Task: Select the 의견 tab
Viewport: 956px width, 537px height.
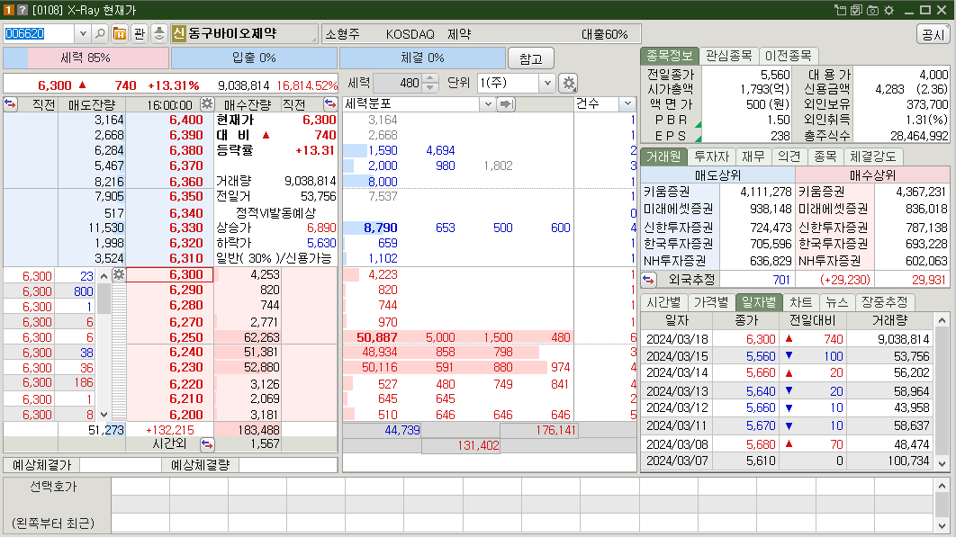Action: pyautogui.click(x=789, y=157)
